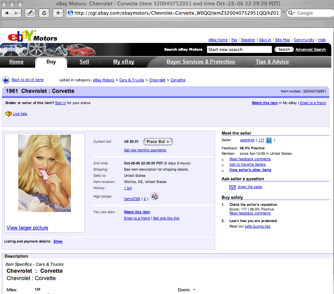The height and width of the screenshot is (294, 334).
Task: Click the blue back arrow icon
Action: tap(6, 80)
